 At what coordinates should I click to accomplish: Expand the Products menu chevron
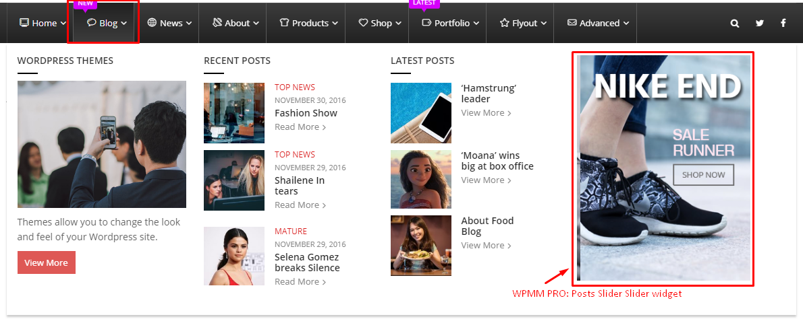click(335, 24)
